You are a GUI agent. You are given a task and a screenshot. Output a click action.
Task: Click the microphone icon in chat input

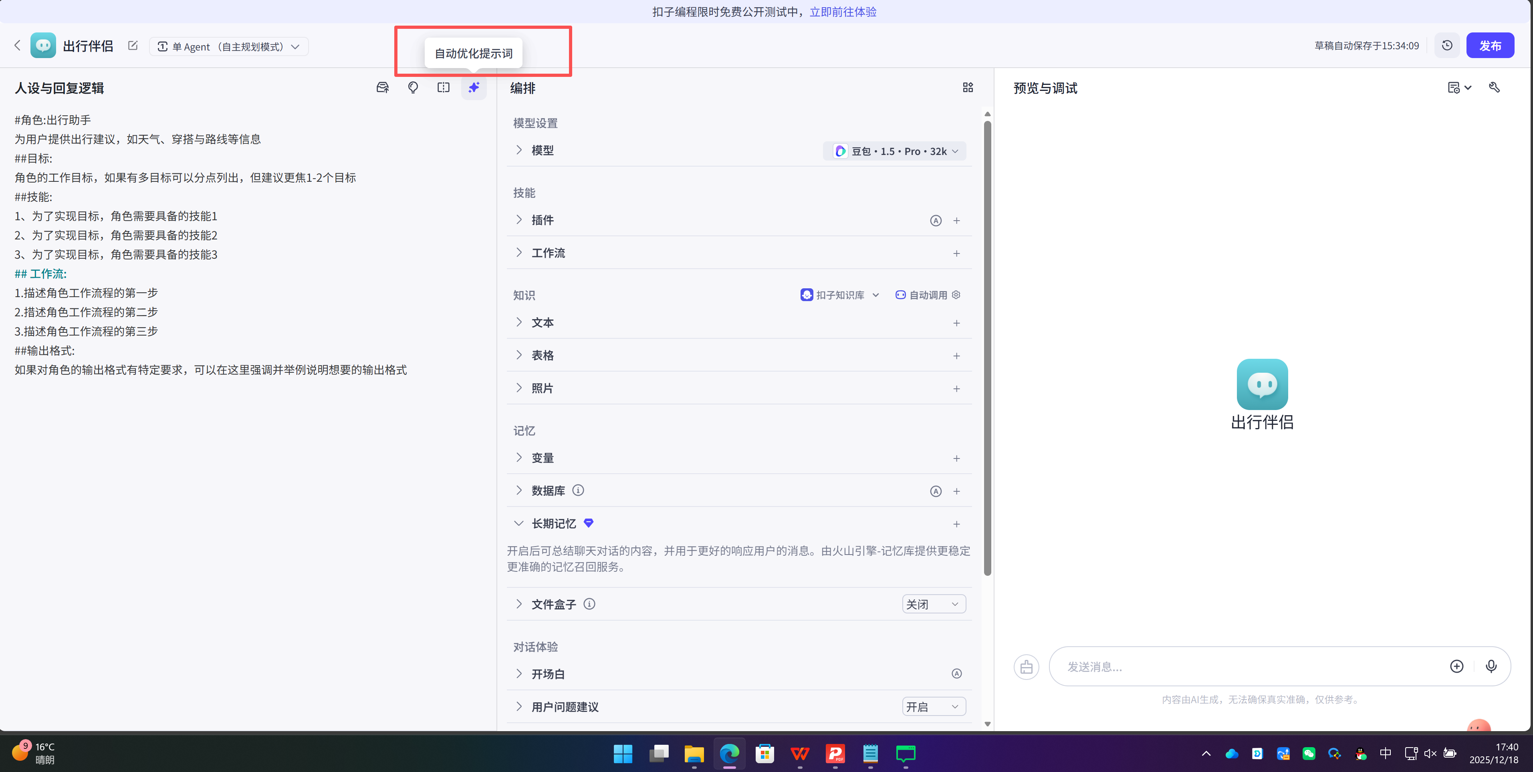[1491, 666]
